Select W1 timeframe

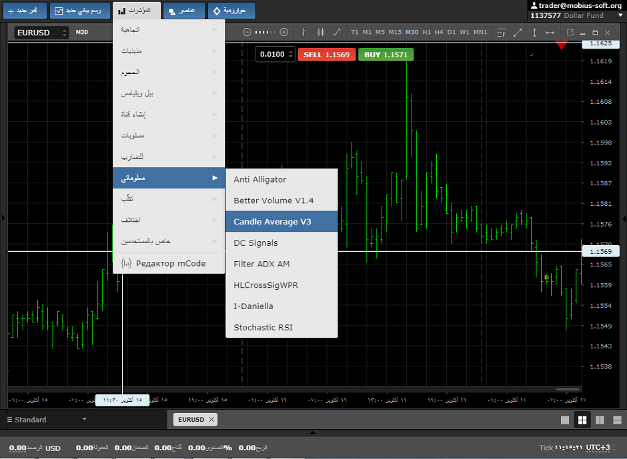464,33
